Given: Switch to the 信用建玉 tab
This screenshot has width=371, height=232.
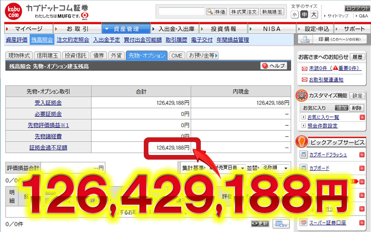Looking at the screenshot, I should (46, 55).
